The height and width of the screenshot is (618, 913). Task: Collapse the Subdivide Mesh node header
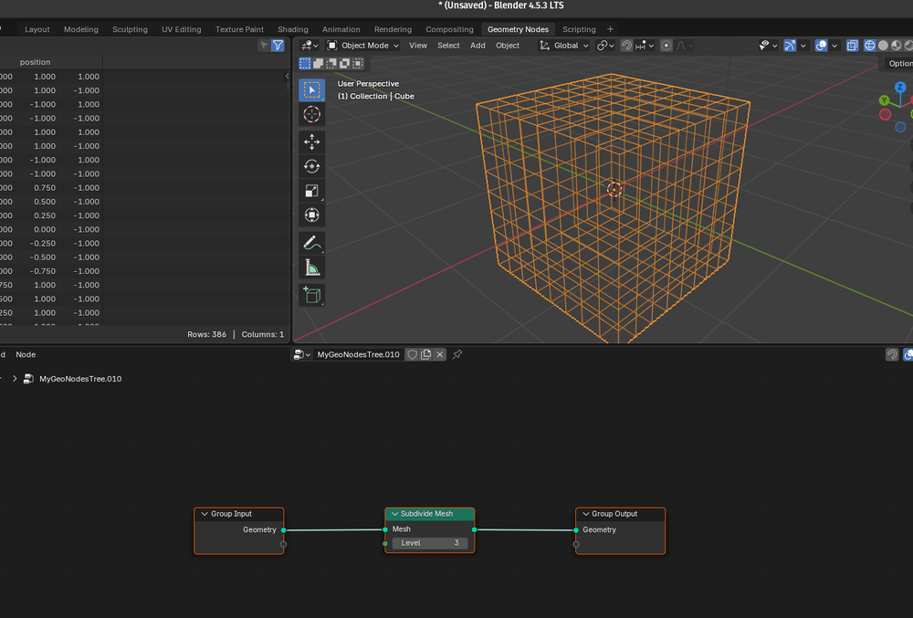click(394, 514)
